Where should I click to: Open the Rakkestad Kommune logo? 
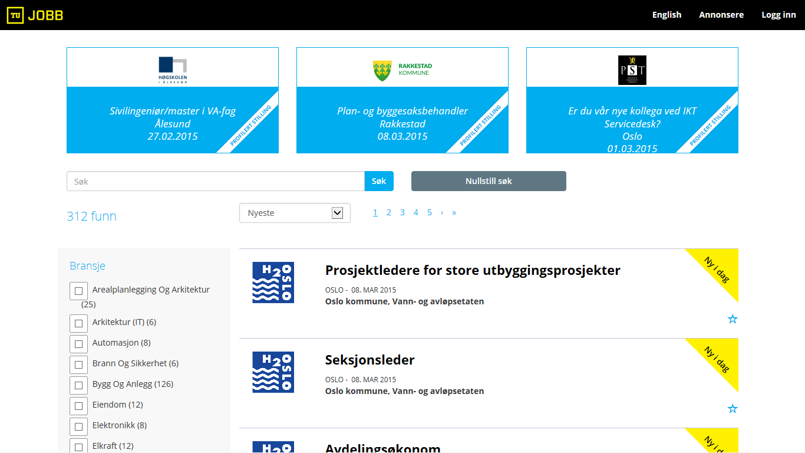click(x=402, y=70)
